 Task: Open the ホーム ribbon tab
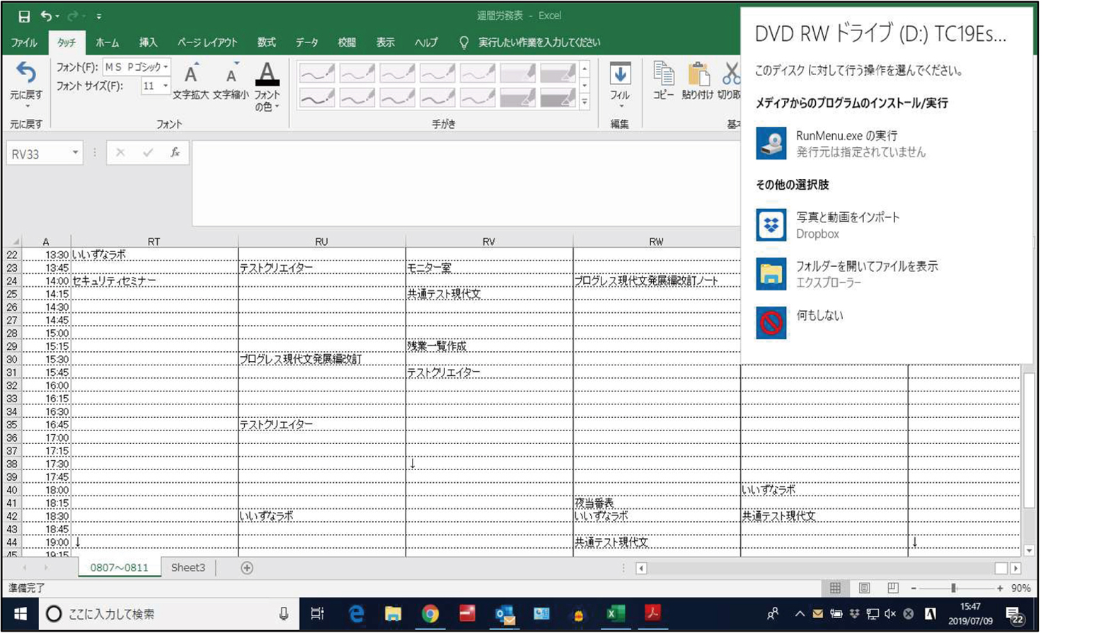click(x=107, y=42)
